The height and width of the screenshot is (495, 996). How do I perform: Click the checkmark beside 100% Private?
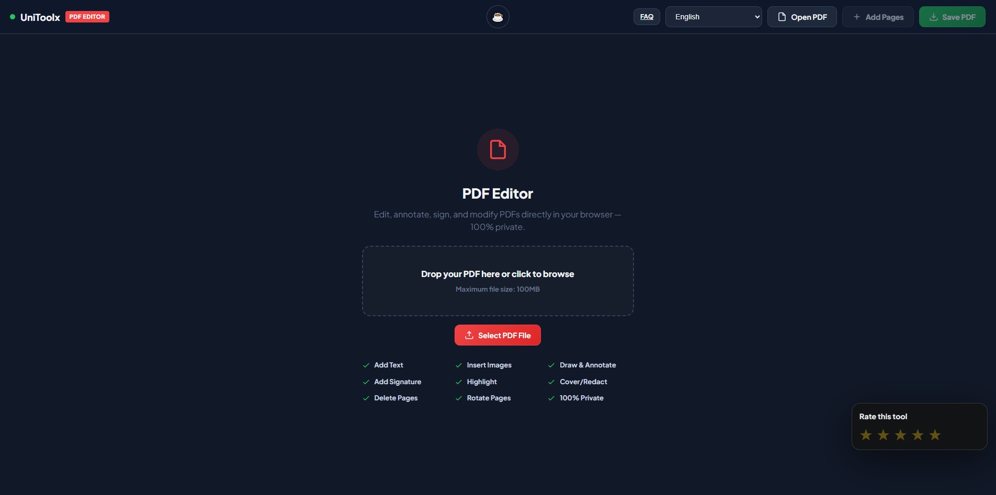pos(551,398)
